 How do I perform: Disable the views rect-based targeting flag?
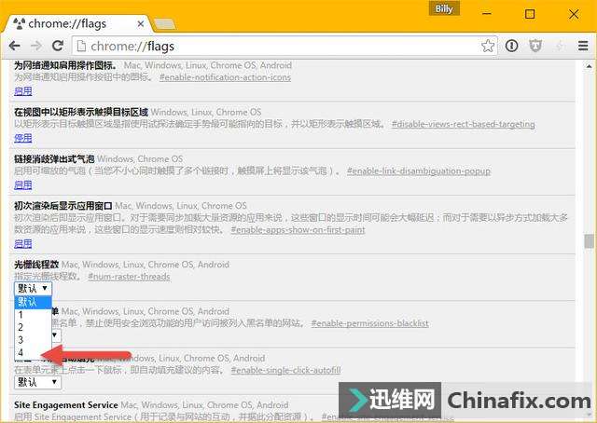pos(22,138)
